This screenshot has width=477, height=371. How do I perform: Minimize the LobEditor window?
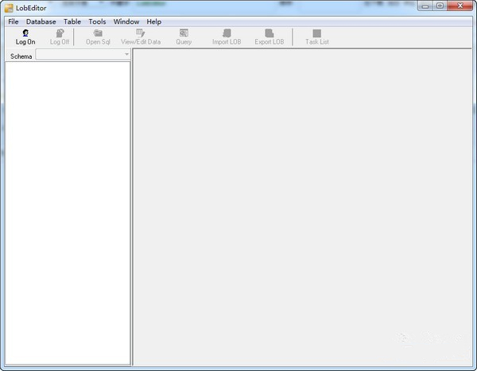[425, 6]
